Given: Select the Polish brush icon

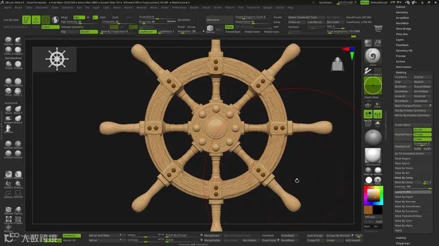Looking at the screenshot, I should 9,64.
